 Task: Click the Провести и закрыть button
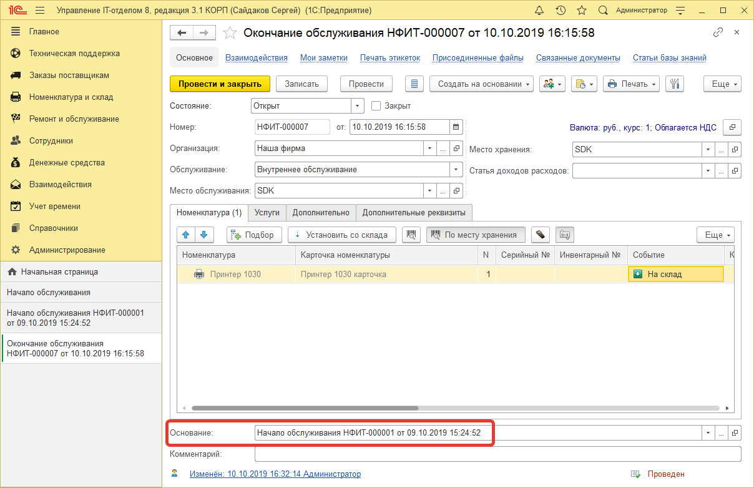220,84
